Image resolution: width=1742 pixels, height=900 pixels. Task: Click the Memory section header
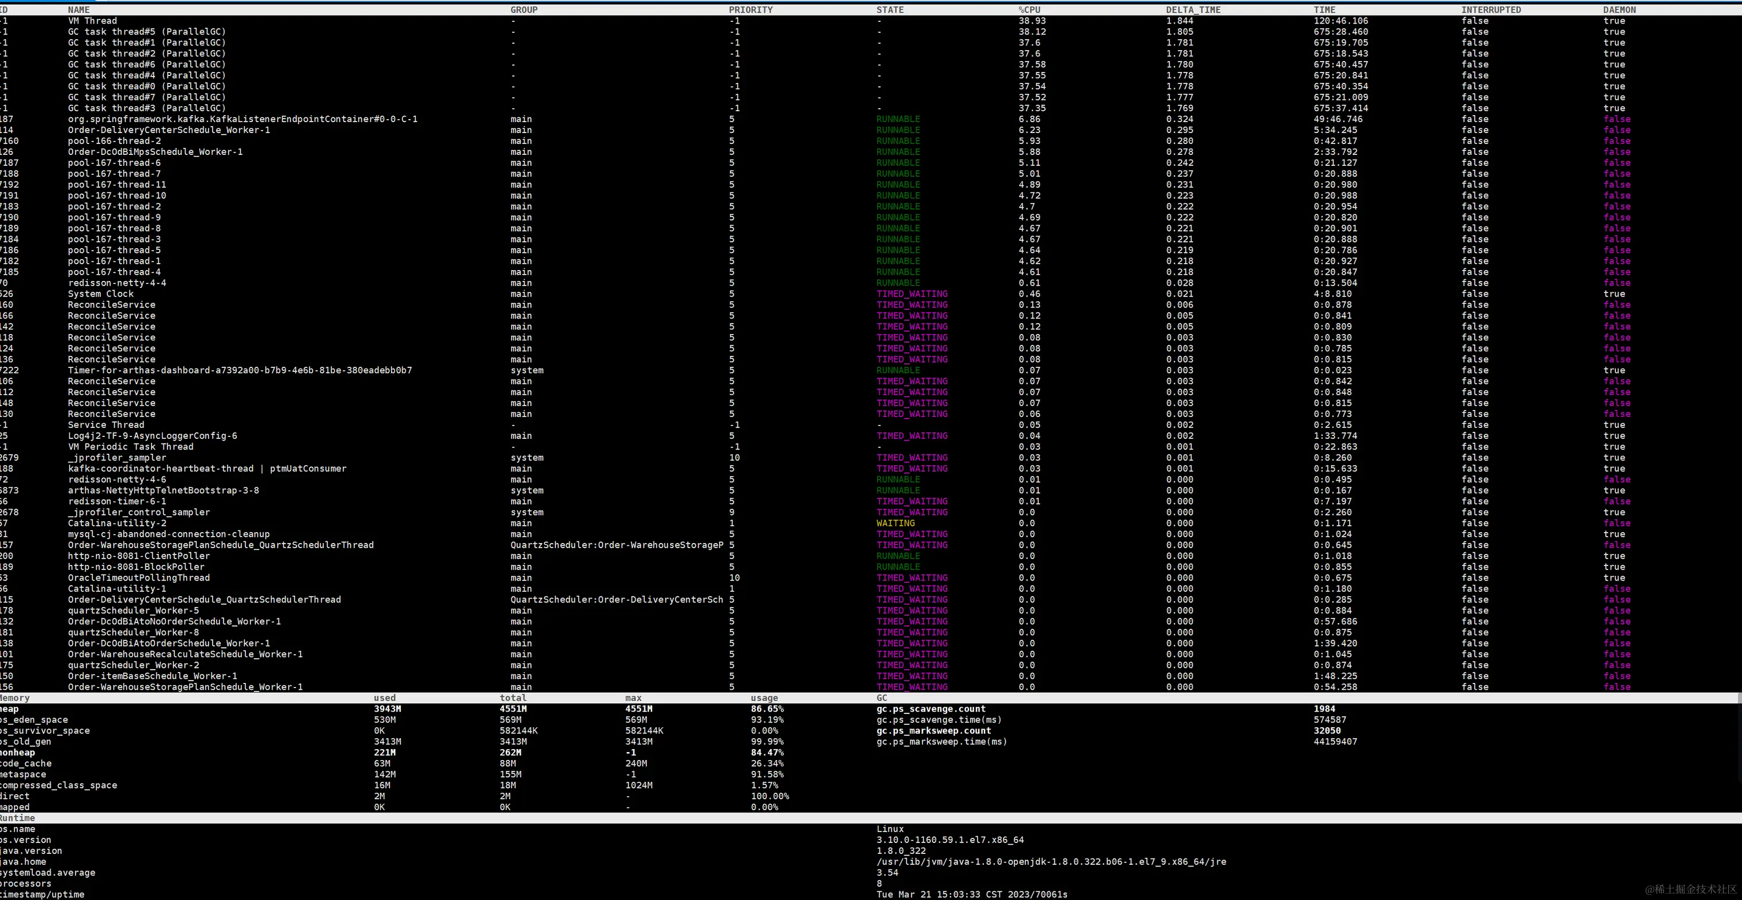pos(15,698)
